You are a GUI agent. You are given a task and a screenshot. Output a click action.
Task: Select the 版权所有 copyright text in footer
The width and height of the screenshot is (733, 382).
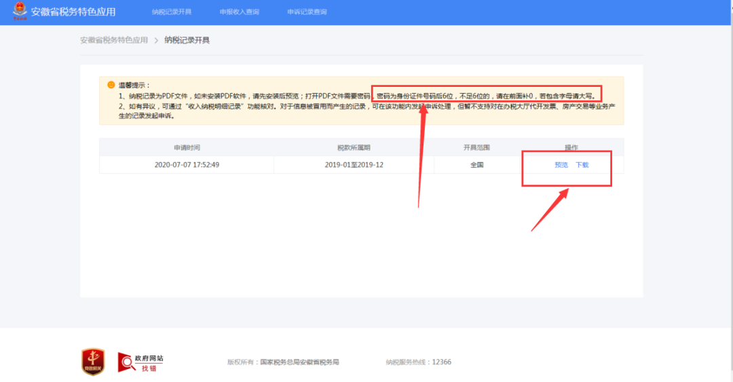283,362
